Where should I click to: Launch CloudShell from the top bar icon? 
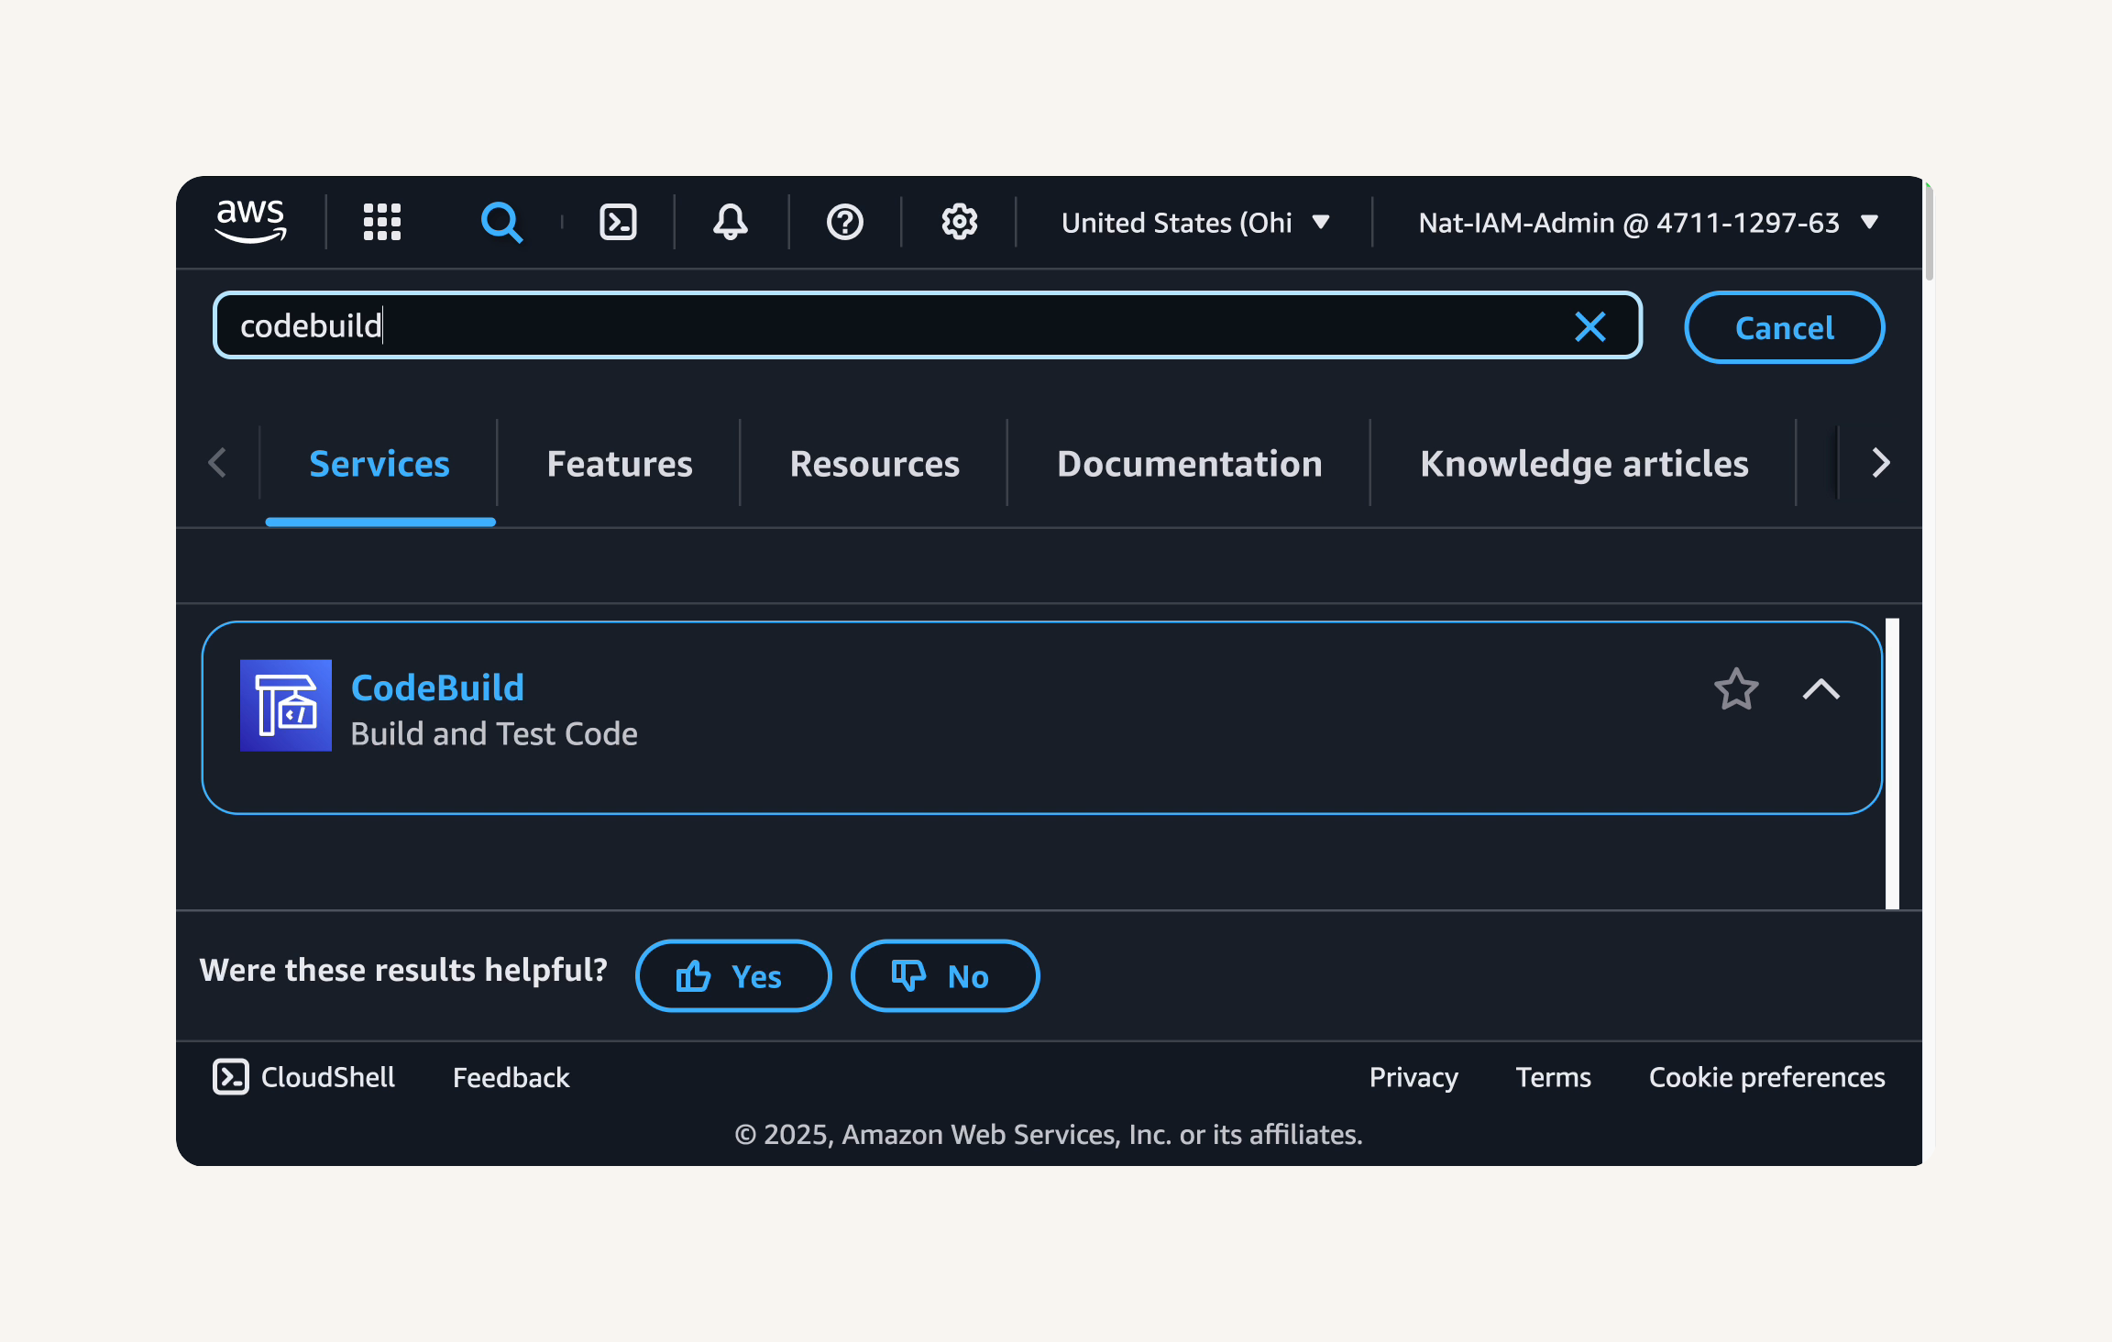pyautogui.click(x=618, y=222)
